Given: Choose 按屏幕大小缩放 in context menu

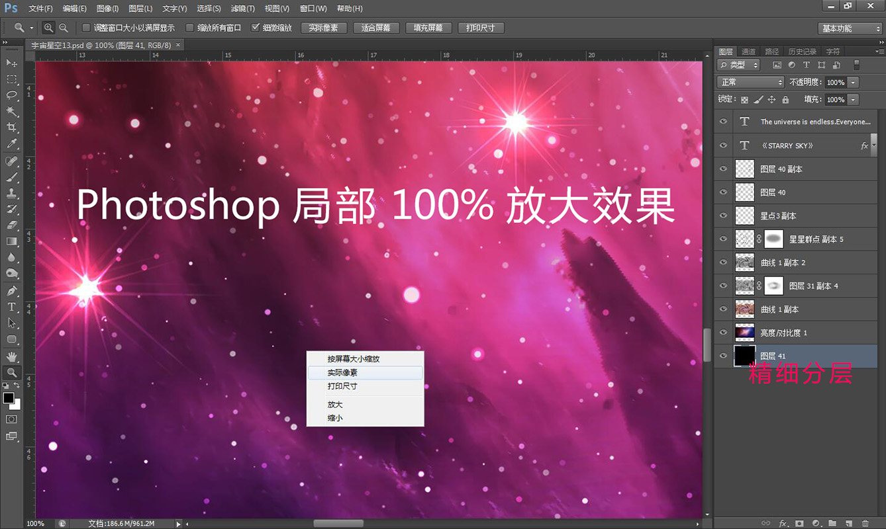Looking at the screenshot, I should pos(365,359).
